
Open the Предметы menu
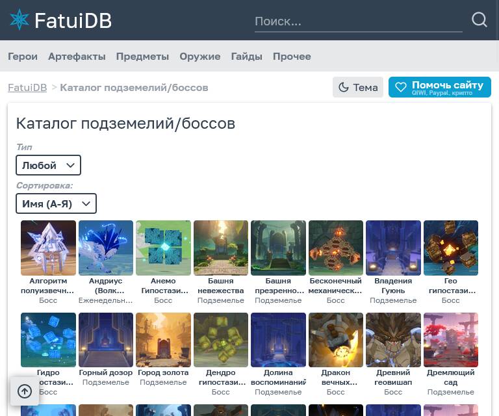tap(142, 57)
